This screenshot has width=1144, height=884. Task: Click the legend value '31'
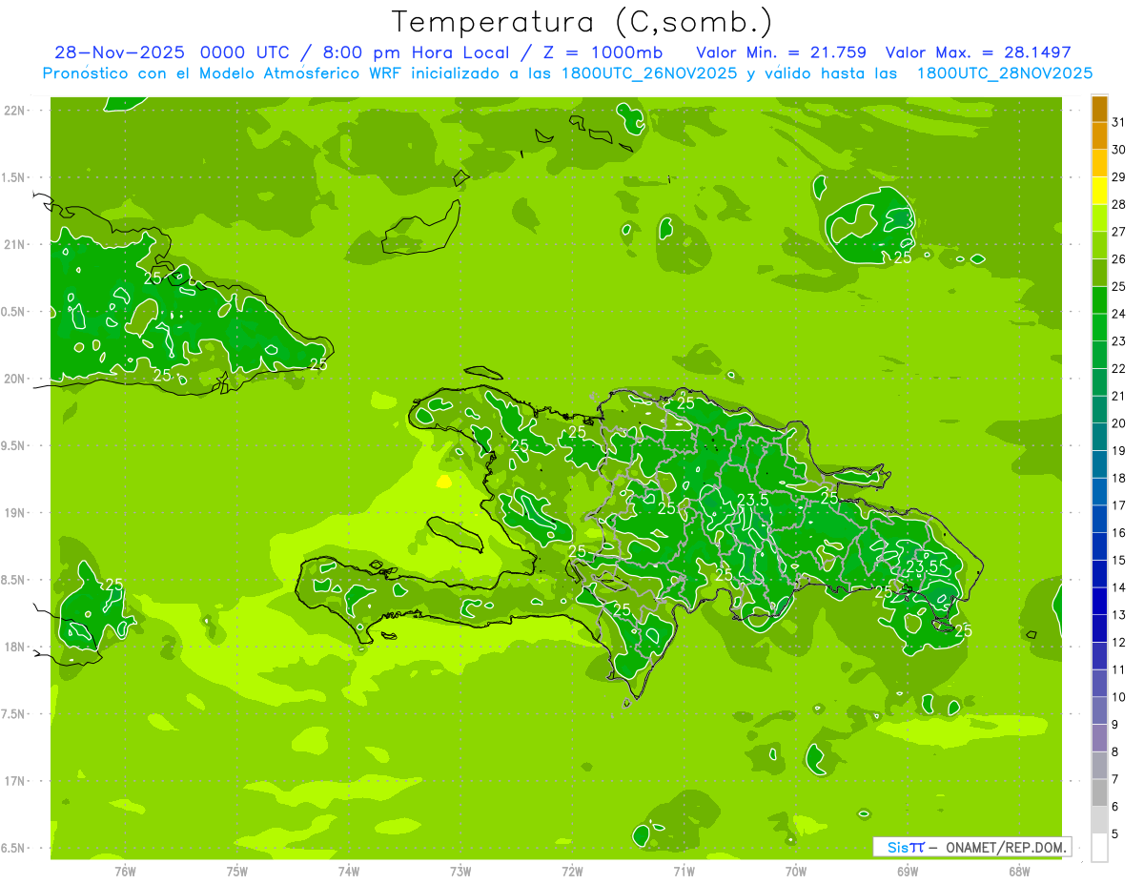pos(1119,122)
